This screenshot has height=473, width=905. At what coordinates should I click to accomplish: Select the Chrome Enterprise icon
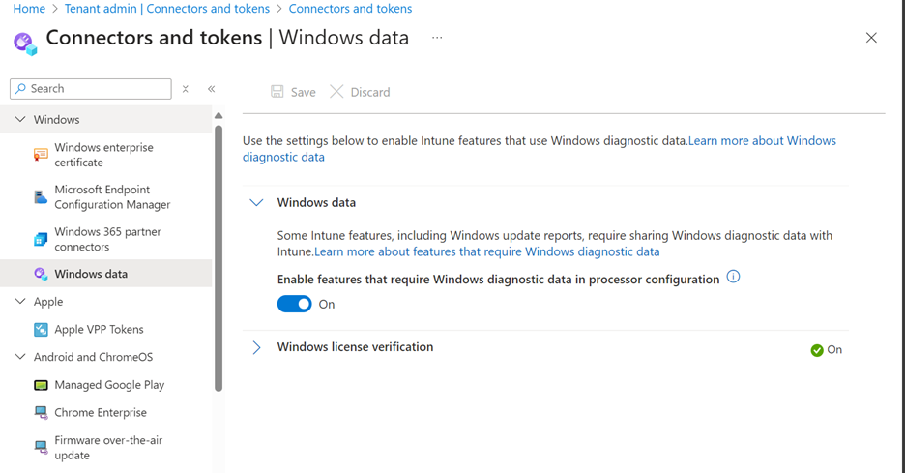[x=41, y=413]
